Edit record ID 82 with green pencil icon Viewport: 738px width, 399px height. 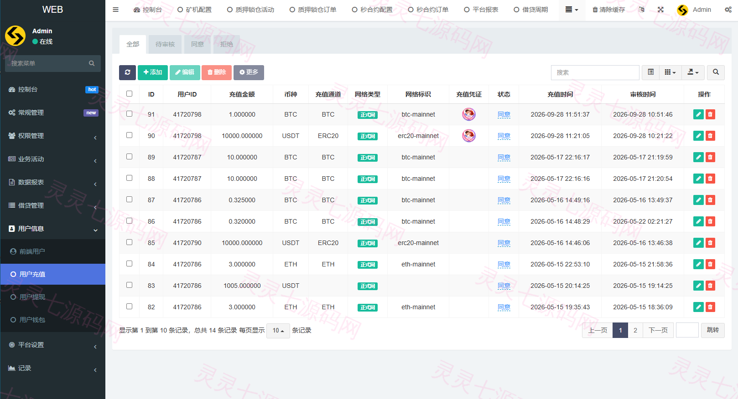[x=698, y=307]
